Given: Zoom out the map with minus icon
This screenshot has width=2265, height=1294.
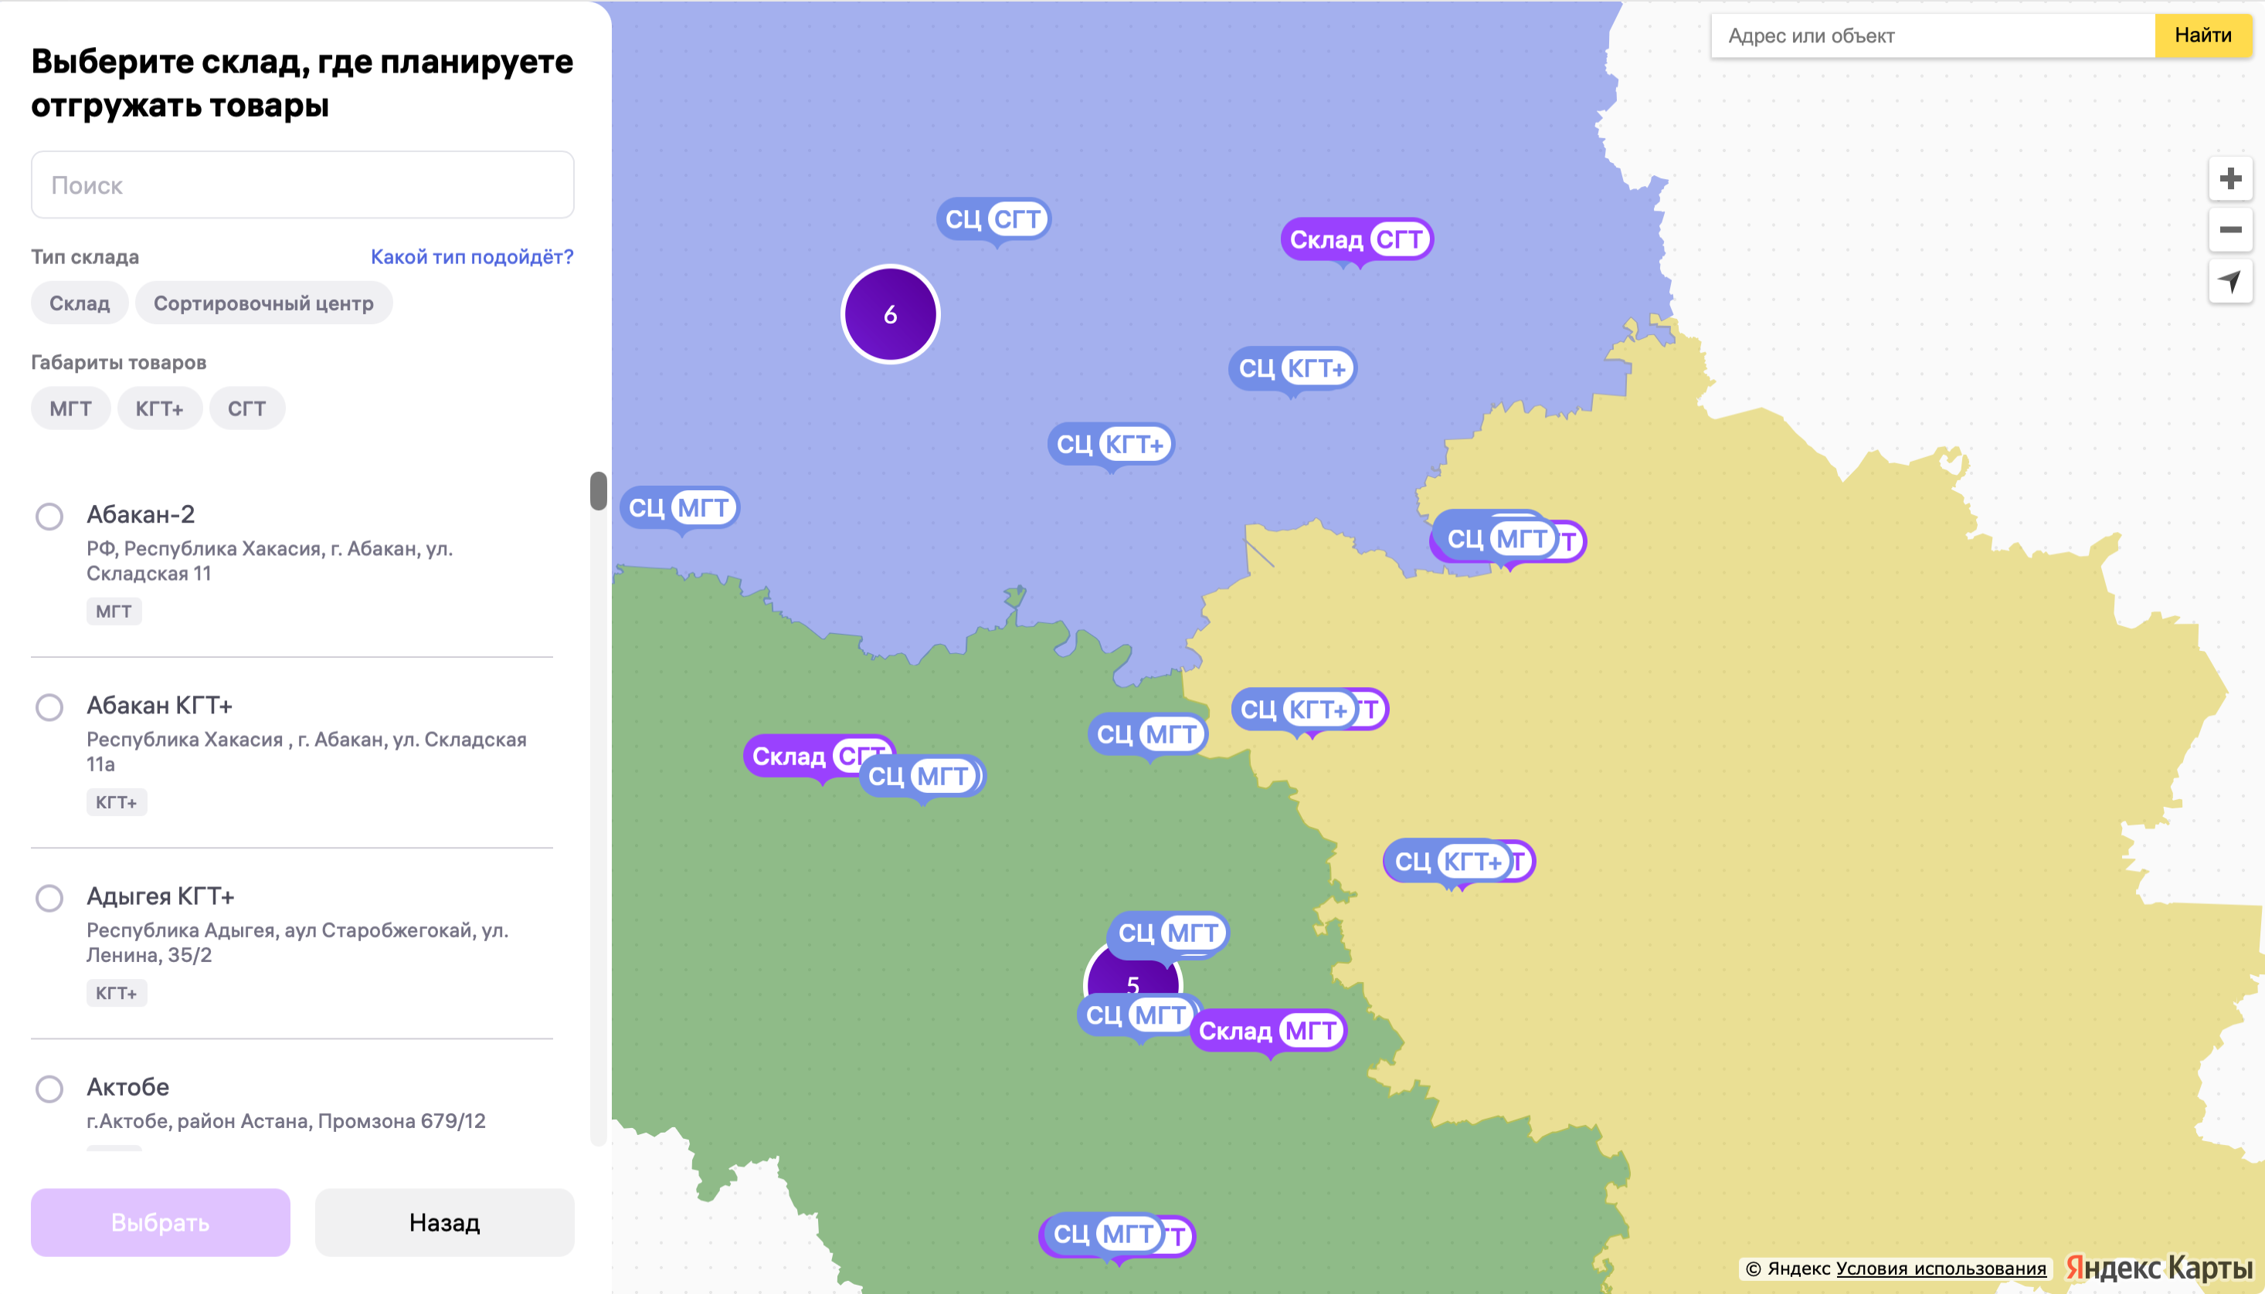Looking at the screenshot, I should pos(2229,230).
